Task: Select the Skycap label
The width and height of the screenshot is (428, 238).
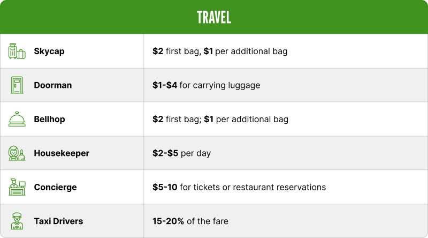Action: point(49,51)
